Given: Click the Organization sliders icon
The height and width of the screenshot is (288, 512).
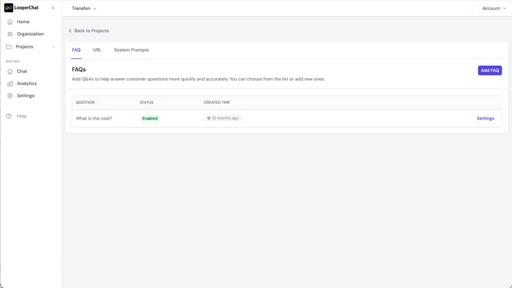Looking at the screenshot, I should click(10, 34).
